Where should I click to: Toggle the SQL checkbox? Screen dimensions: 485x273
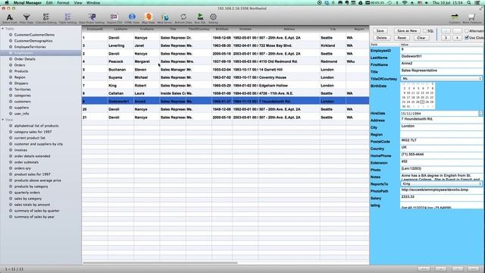click(x=424, y=30)
